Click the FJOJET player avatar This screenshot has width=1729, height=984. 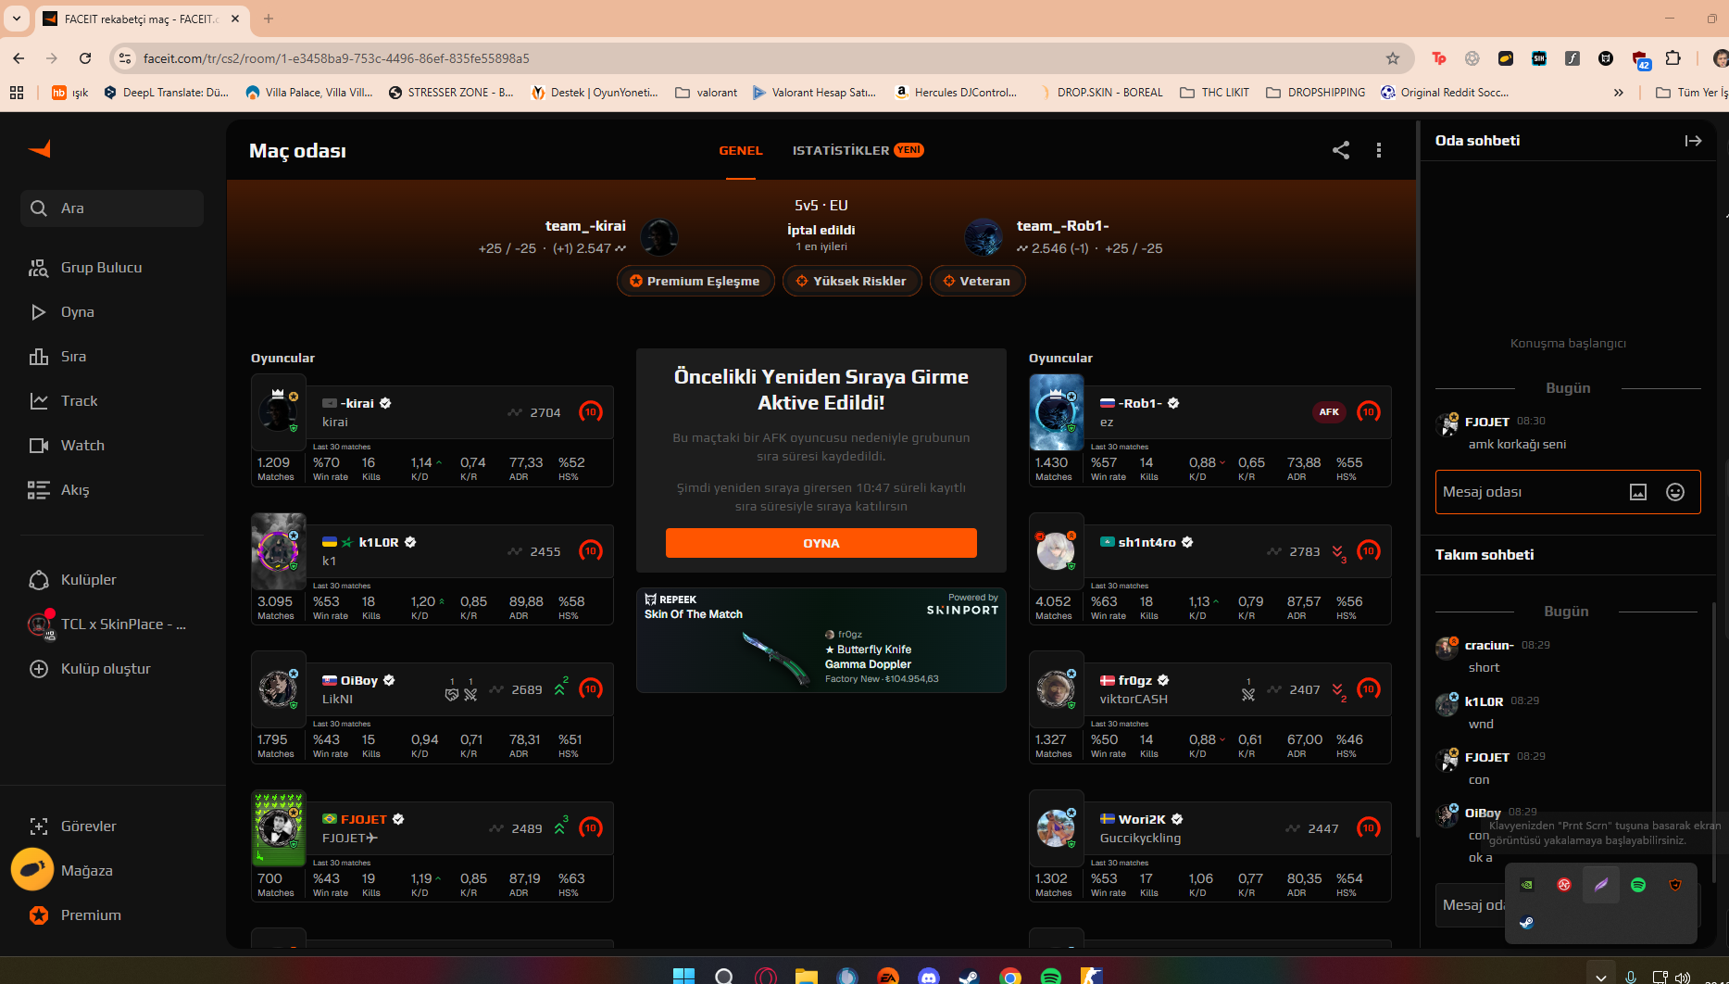pos(279,828)
